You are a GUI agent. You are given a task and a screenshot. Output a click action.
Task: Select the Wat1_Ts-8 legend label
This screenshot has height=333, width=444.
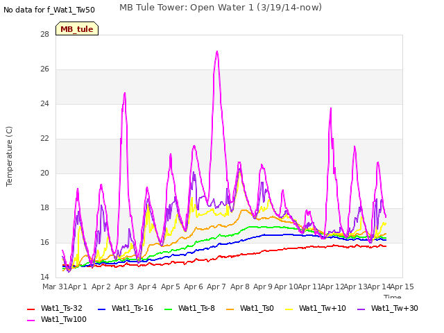196,308
